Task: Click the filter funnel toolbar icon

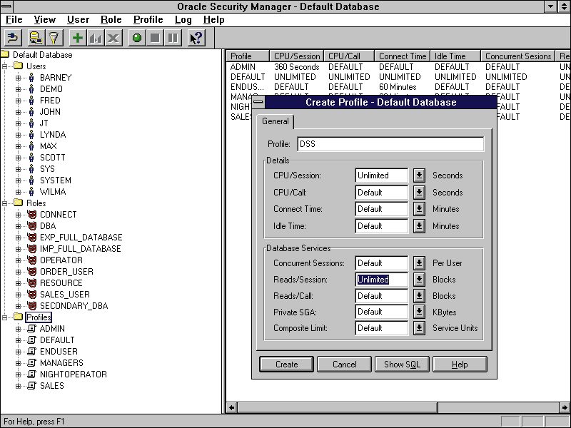Action: 54,38
